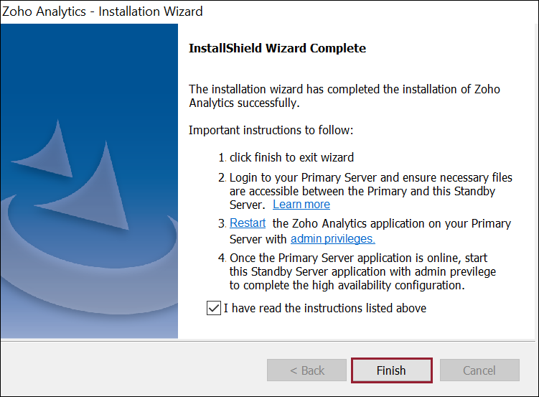Screen dimensions: 539x397
Task: Click the installation completed successfully message
Action: 345,96
